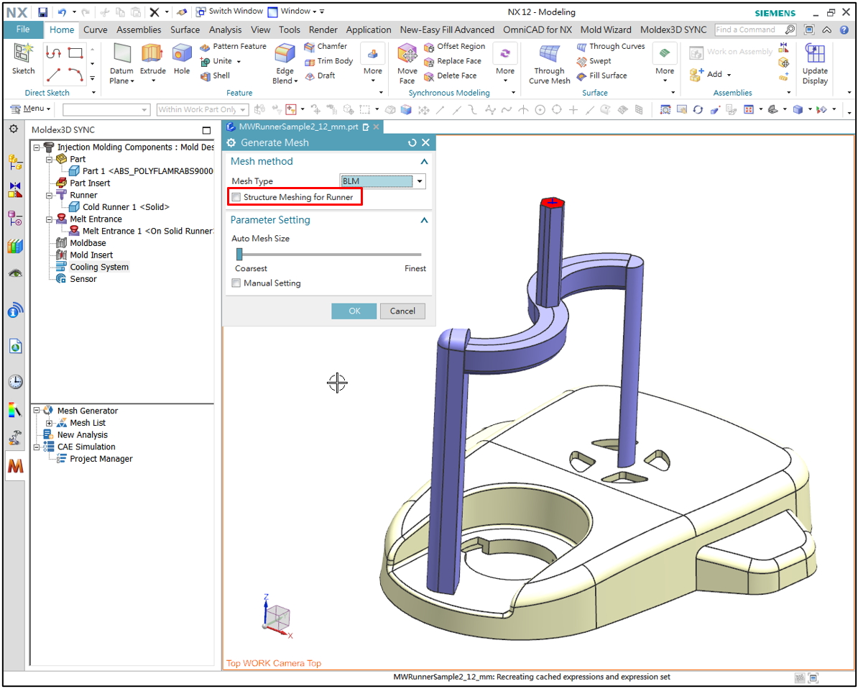Click Delete Face command

[x=451, y=76]
